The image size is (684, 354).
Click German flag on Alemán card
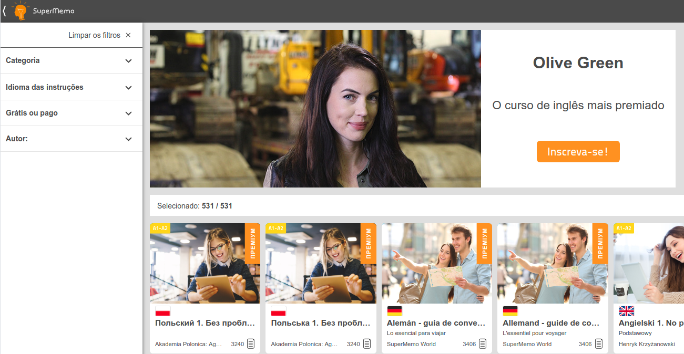point(394,311)
